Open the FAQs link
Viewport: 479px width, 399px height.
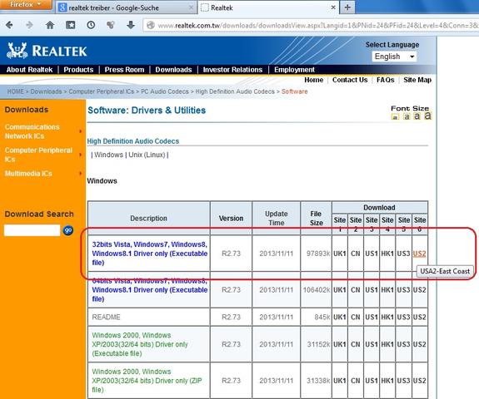coord(385,80)
